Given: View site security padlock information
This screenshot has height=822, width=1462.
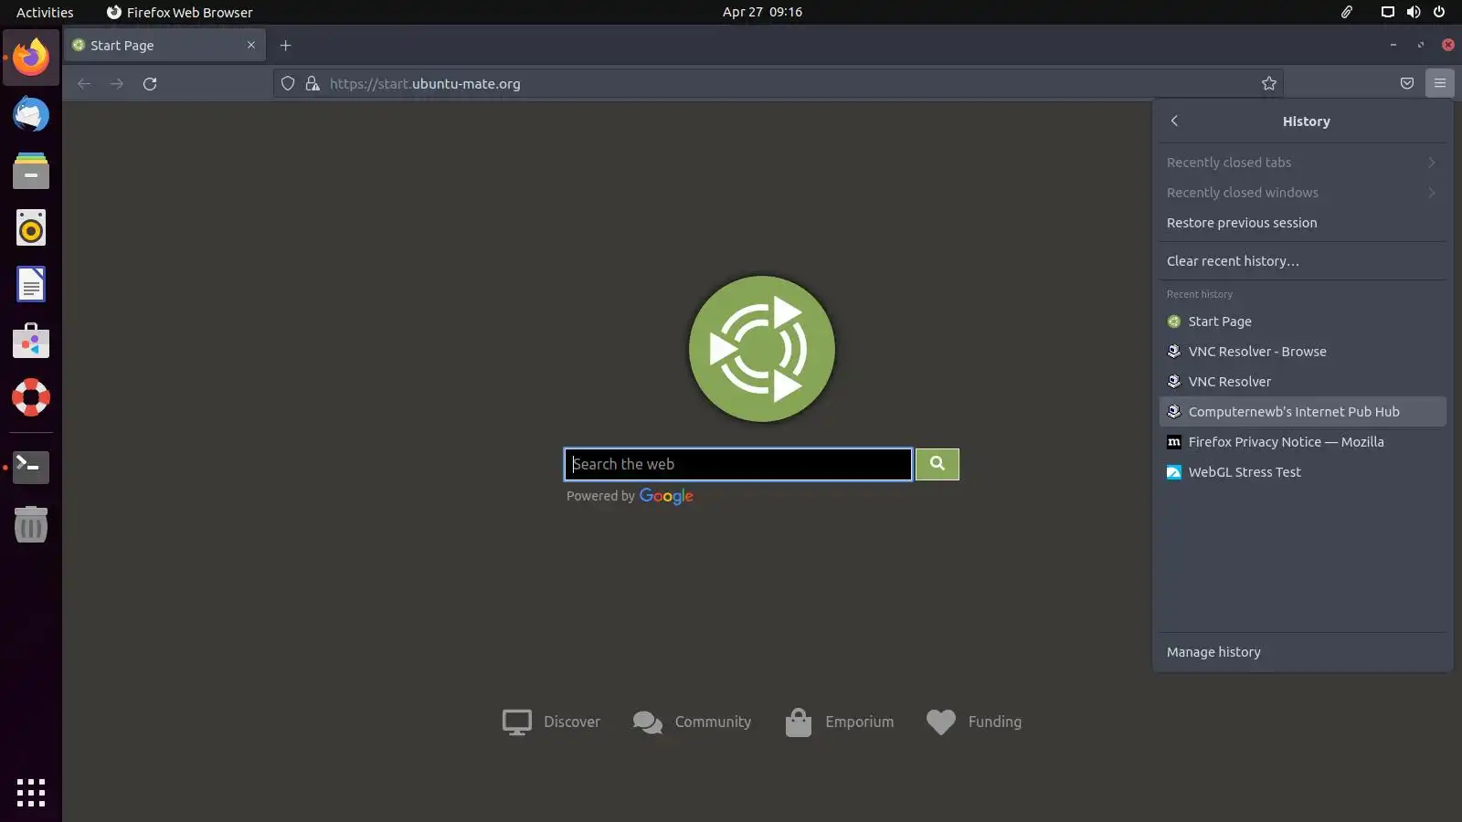Looking at the screenshot, I should coord(313,84).
